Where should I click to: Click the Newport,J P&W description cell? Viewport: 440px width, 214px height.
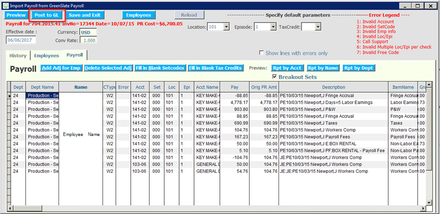[334, 109]
